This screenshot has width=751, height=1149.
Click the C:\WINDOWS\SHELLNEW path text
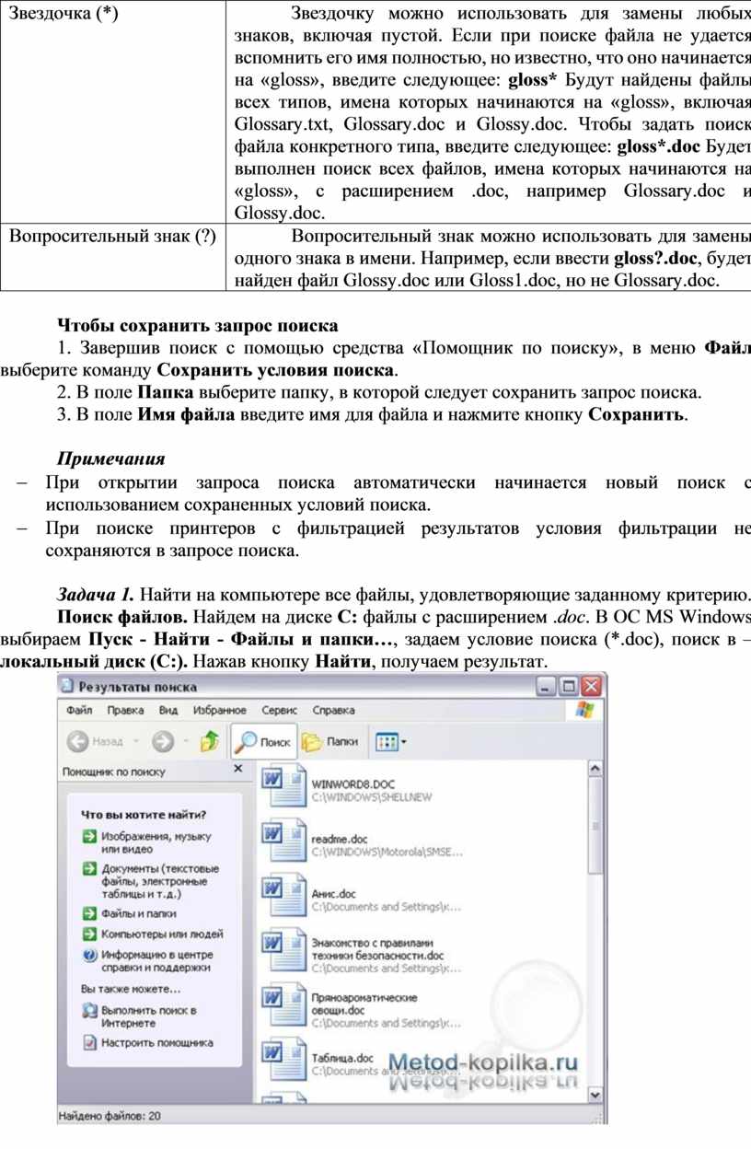[372, 797]
